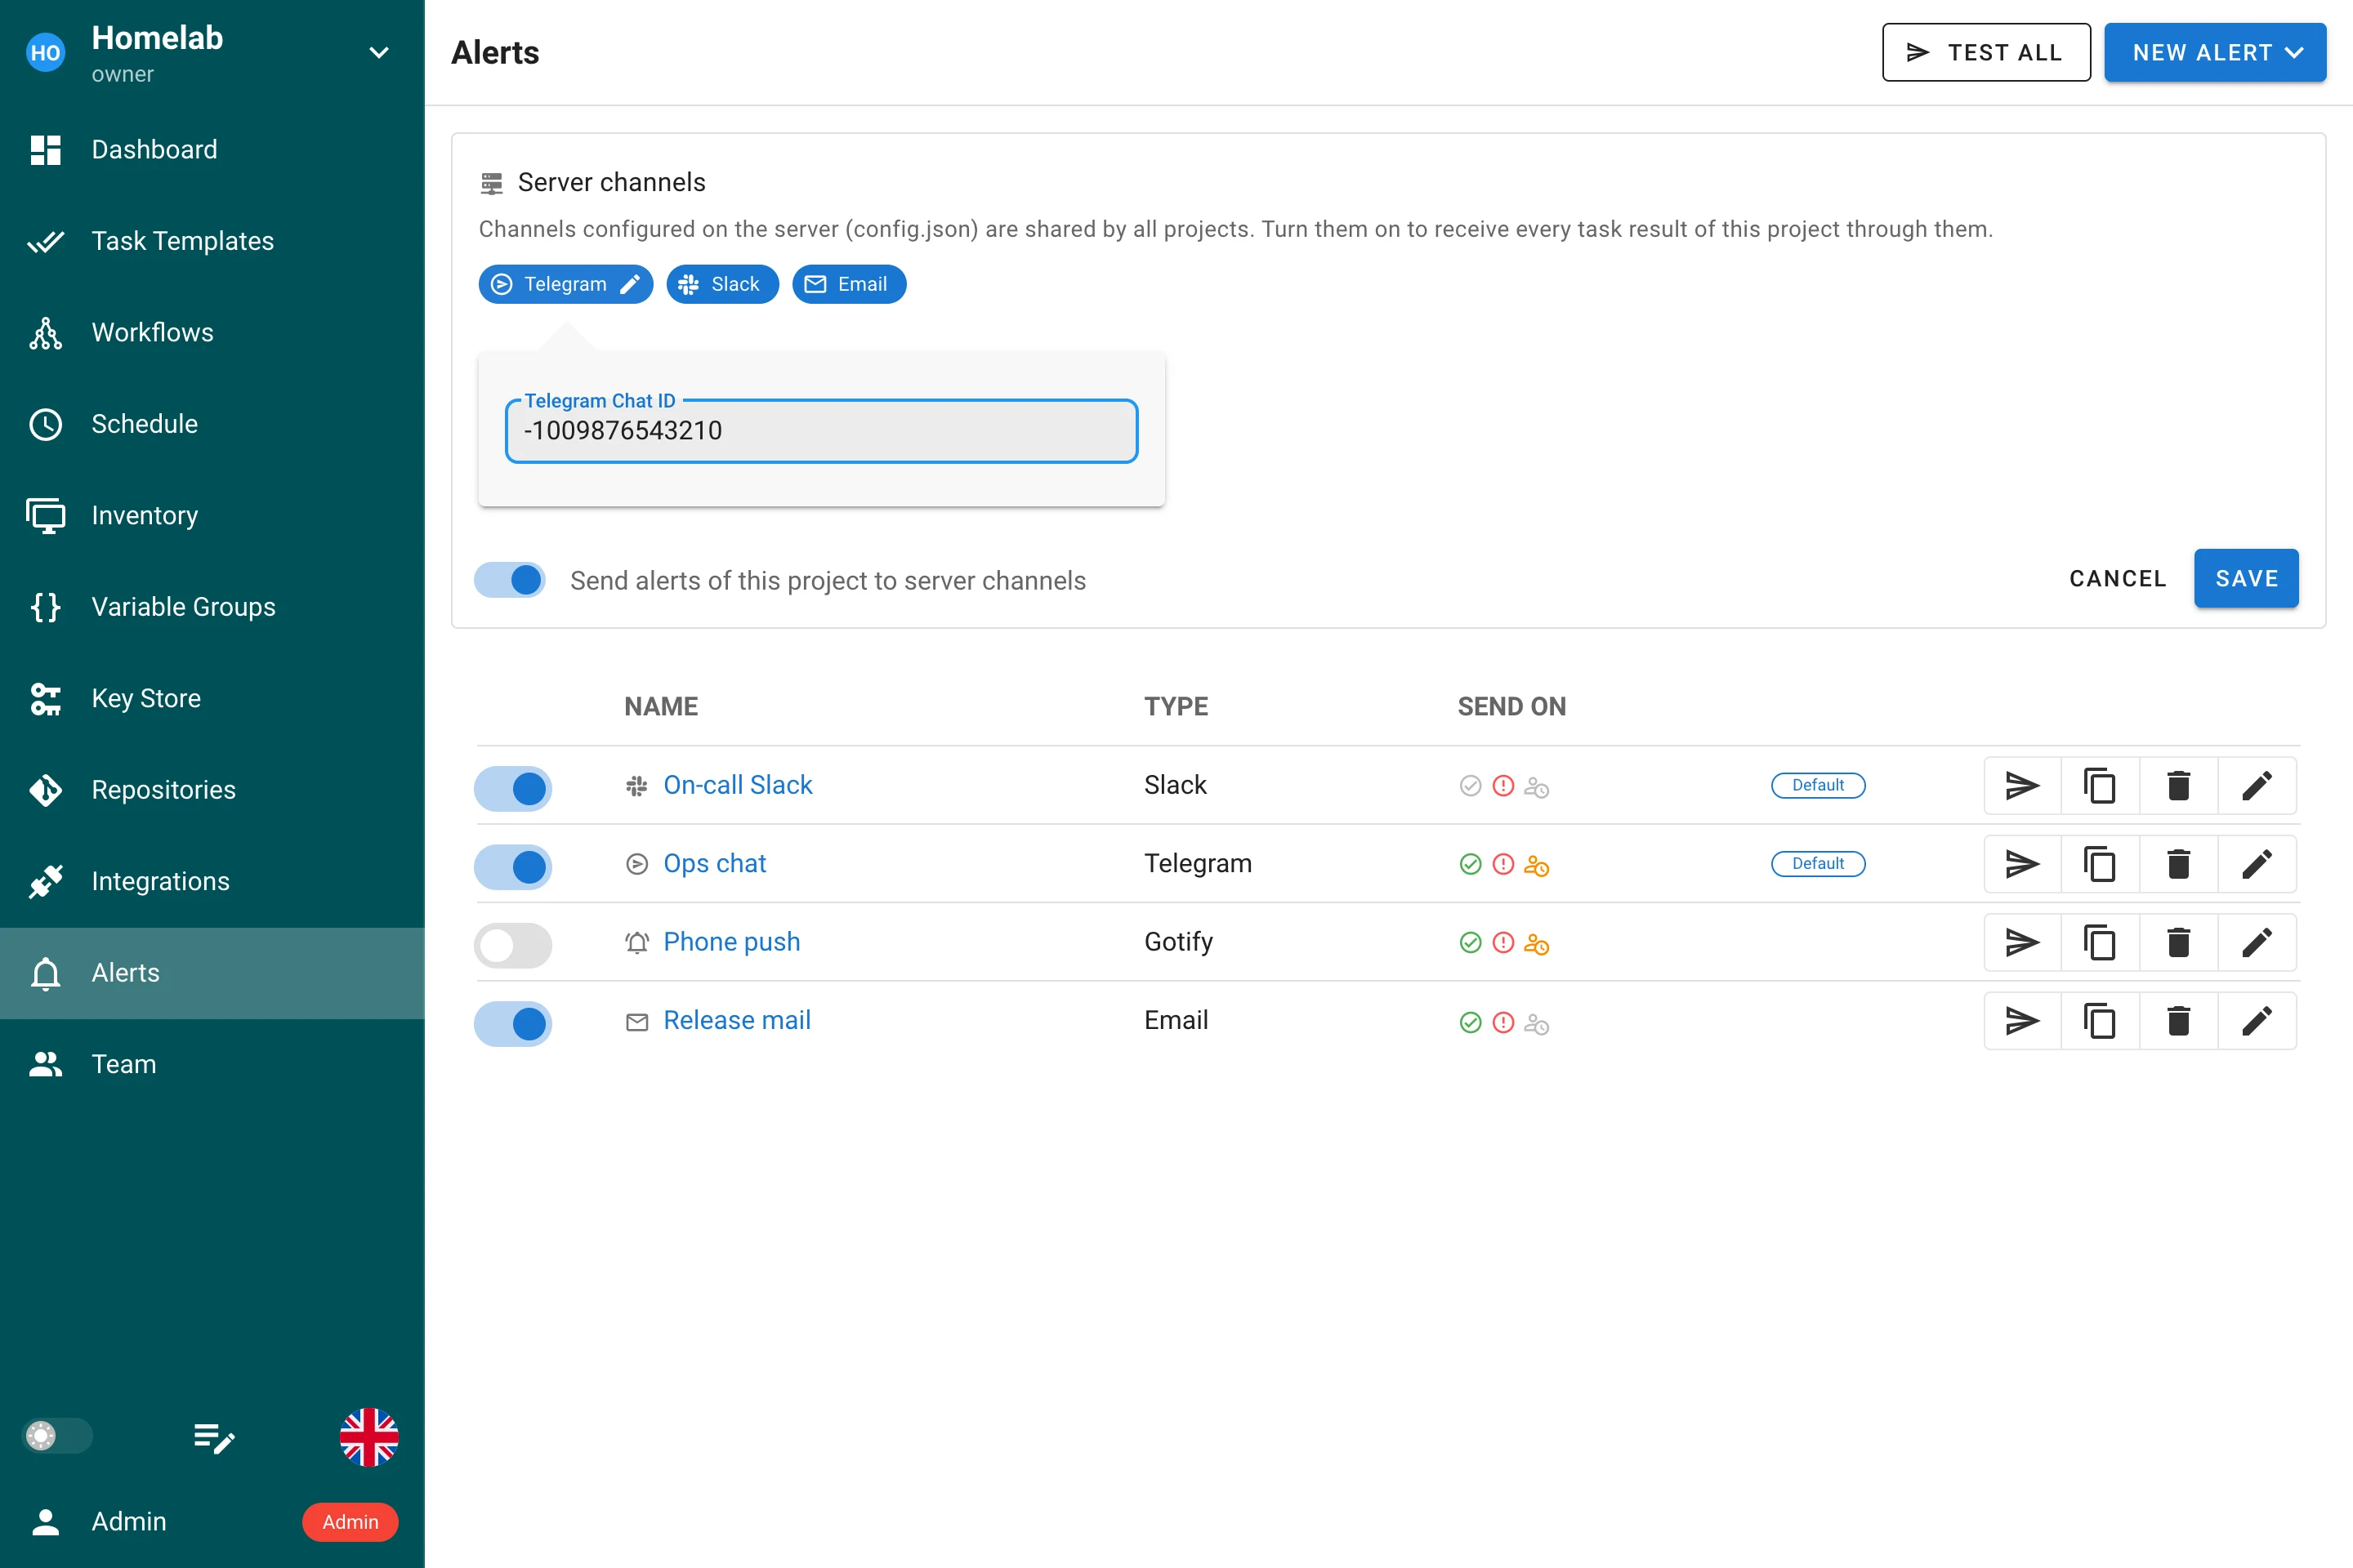Enable the Phone push alert toggle

[x=513, y=945]
